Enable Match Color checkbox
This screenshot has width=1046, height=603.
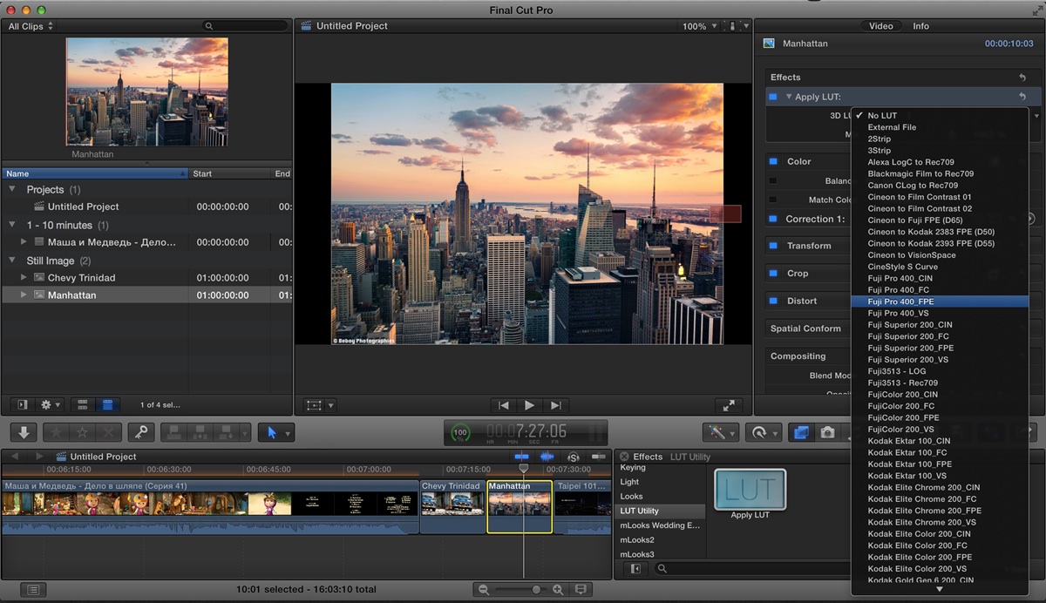[x=772, y=200]
